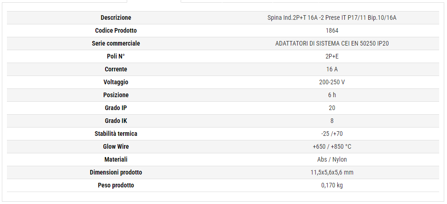The width and height of the screenshot is (447, 204).
Task: Click the Descrizione row label
Action: pos(116,18)
